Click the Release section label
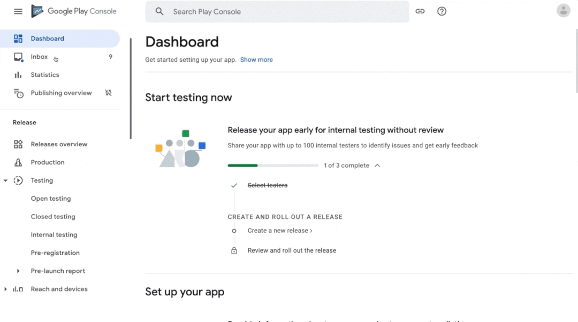Viewport: 578px width, 322px height. click(x=24, y=122)
